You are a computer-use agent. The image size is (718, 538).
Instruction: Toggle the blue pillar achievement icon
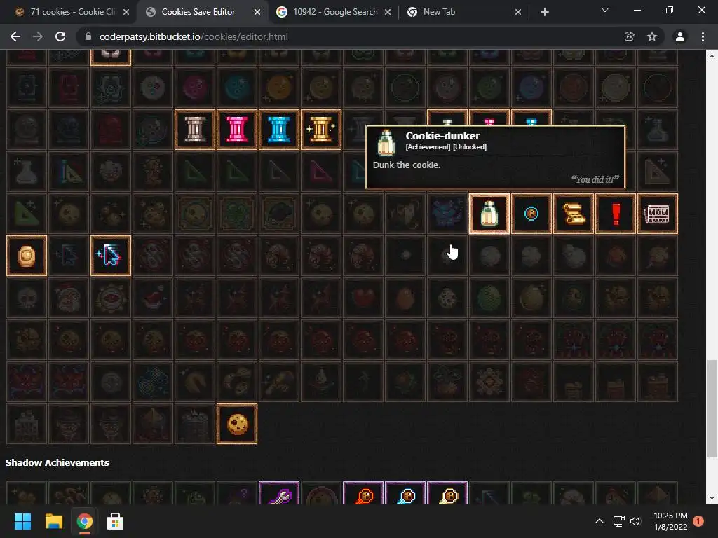click(x=279, y=130)
